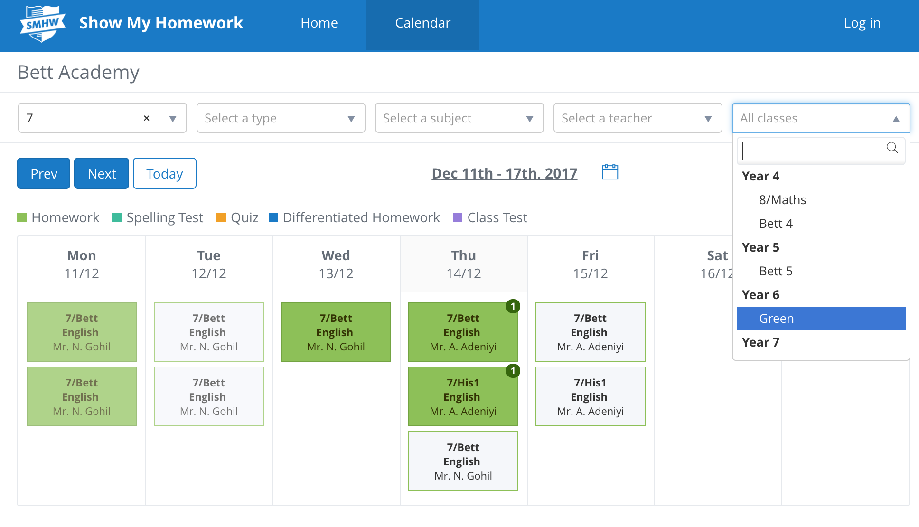Viewport: 919px width, 527px height.
Task: Click notification badge on Thursday 7/Bett English card
Action: click(513, 306)
